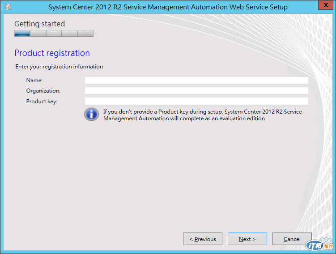Click the Product key: label
The width and height of the screenshot is (336, 254).
pos(42,102)
